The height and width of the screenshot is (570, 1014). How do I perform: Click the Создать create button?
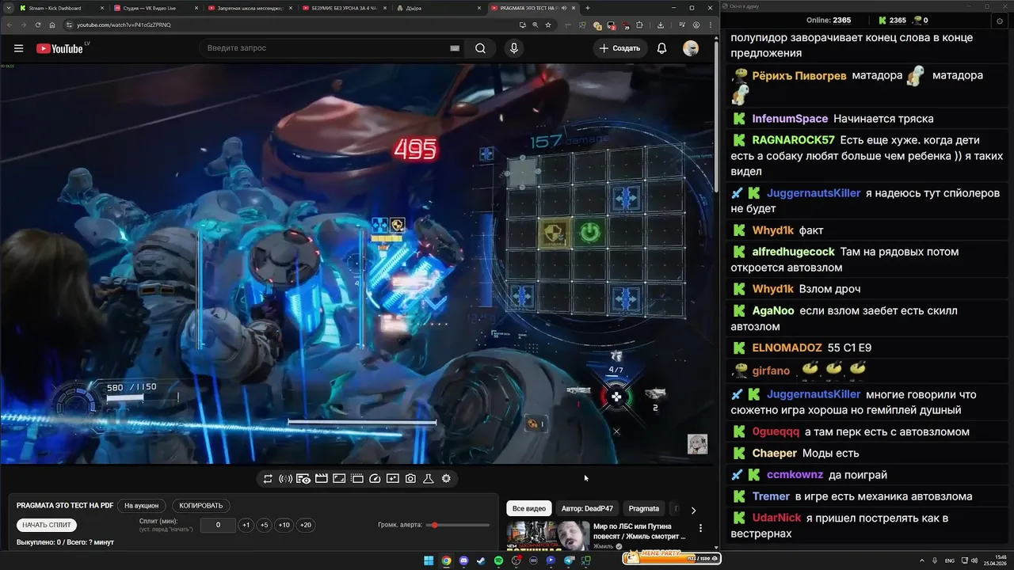click(619, 48)
